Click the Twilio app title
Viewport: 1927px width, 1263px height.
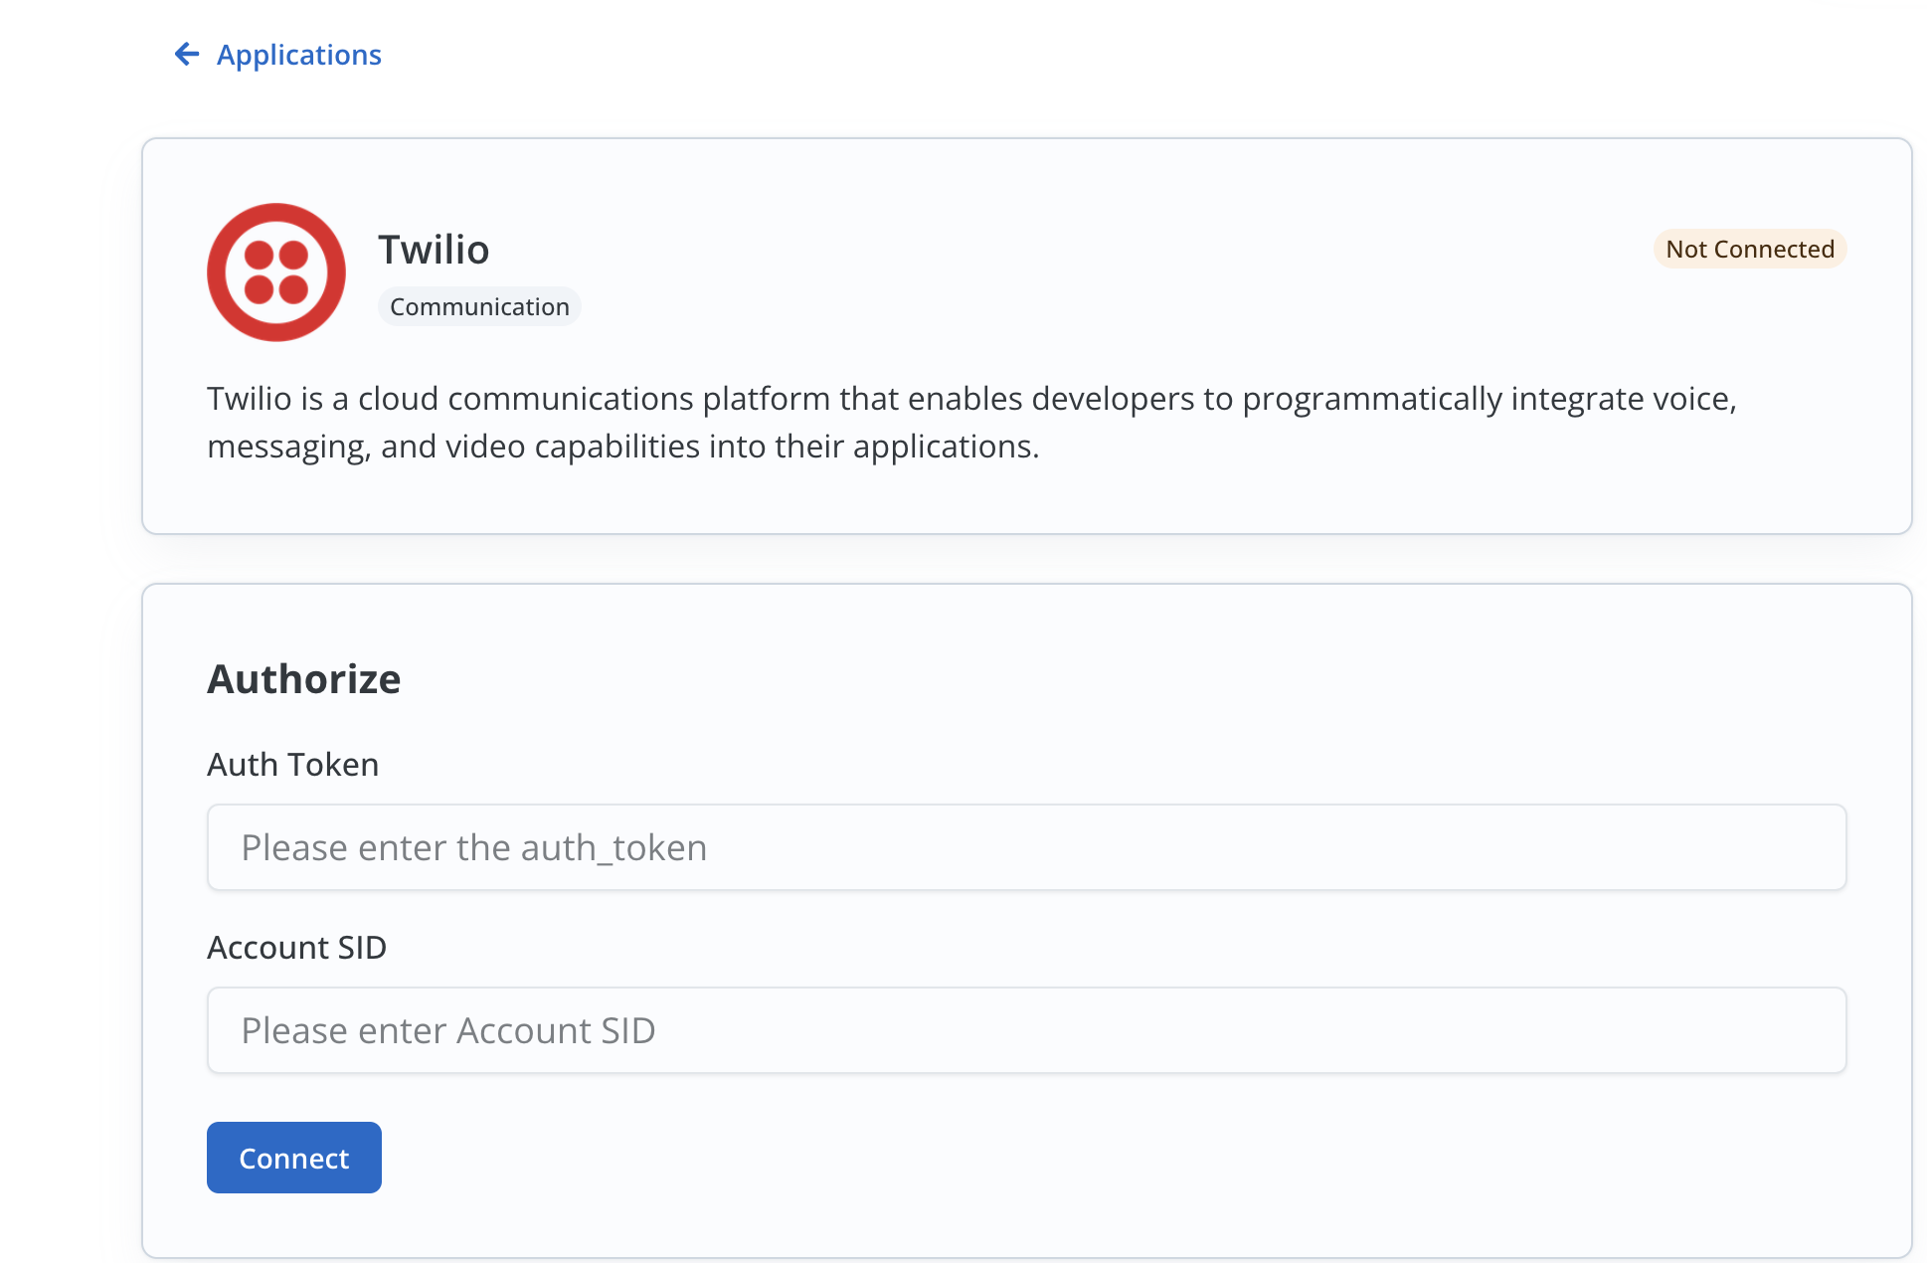[x=434, y=250]
